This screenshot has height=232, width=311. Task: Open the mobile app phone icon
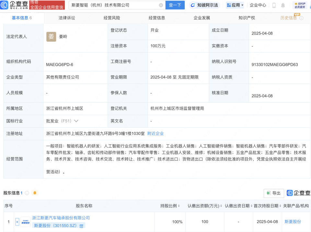pyautogui.click(x=274, y=5)
